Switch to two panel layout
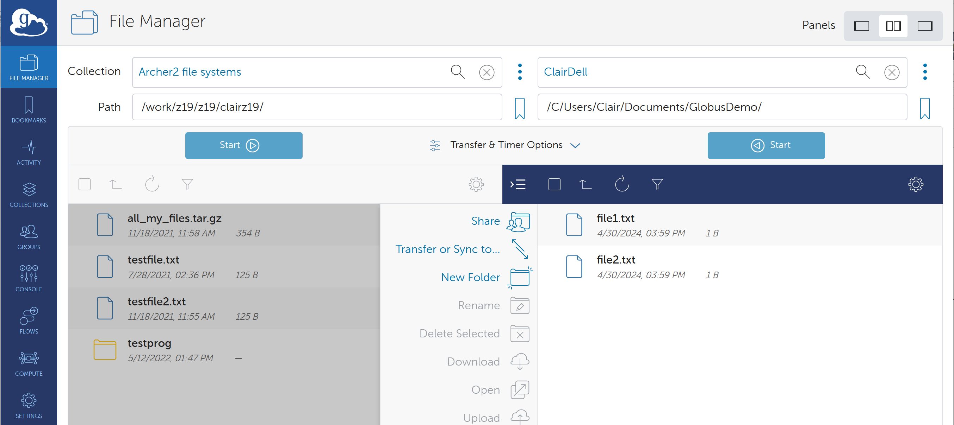954x425 pixels. 893,26
